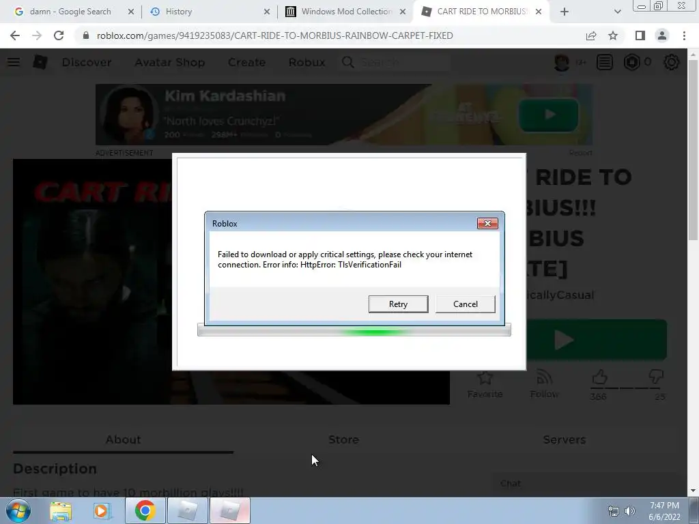Viewport: 699px width, 524px height.
Task: Click the Chrome taskbar icon
Action: click(x=145, y=510)
